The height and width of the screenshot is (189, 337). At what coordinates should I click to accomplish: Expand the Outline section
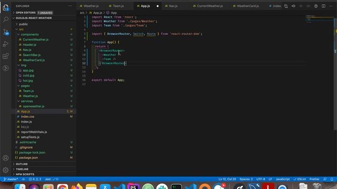[x=44, y=164]
